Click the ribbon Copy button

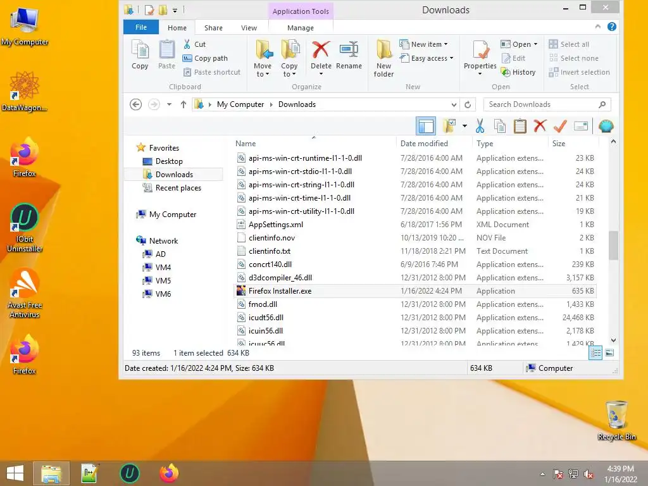pyautogui.click(x=140, y=54)
